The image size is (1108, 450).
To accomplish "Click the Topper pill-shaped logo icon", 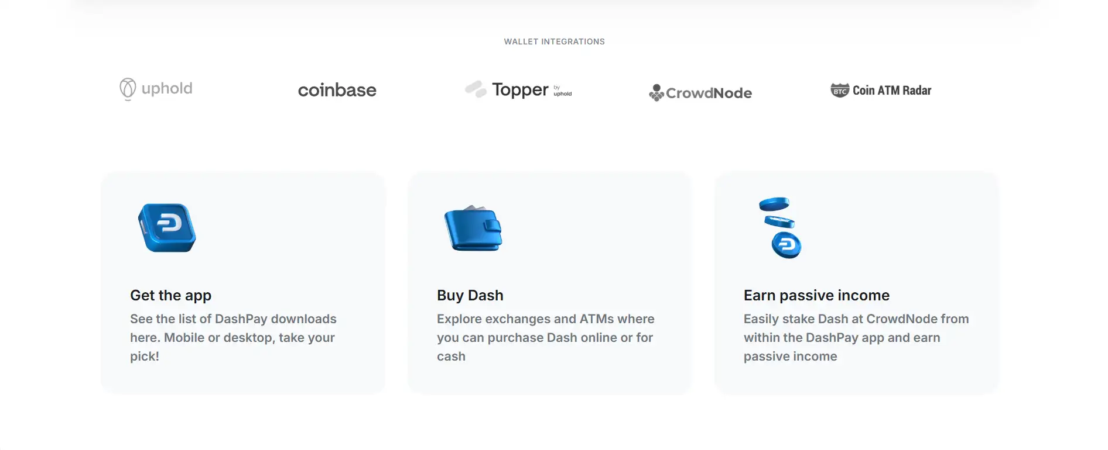I will [476, 89].
